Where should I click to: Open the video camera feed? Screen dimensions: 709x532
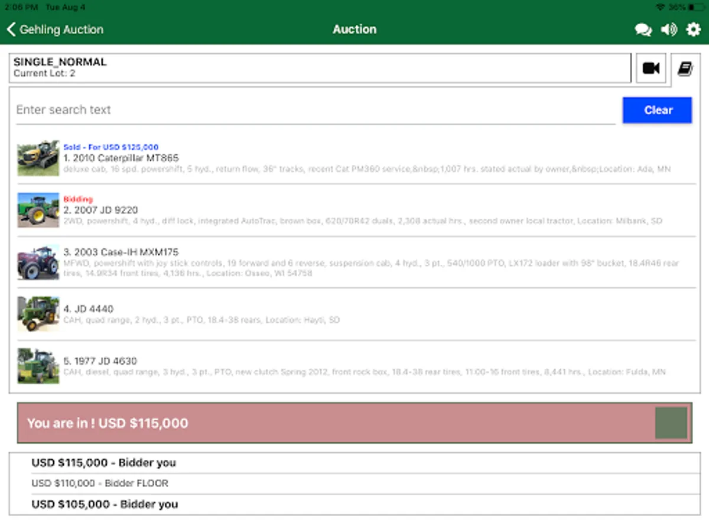651,69
